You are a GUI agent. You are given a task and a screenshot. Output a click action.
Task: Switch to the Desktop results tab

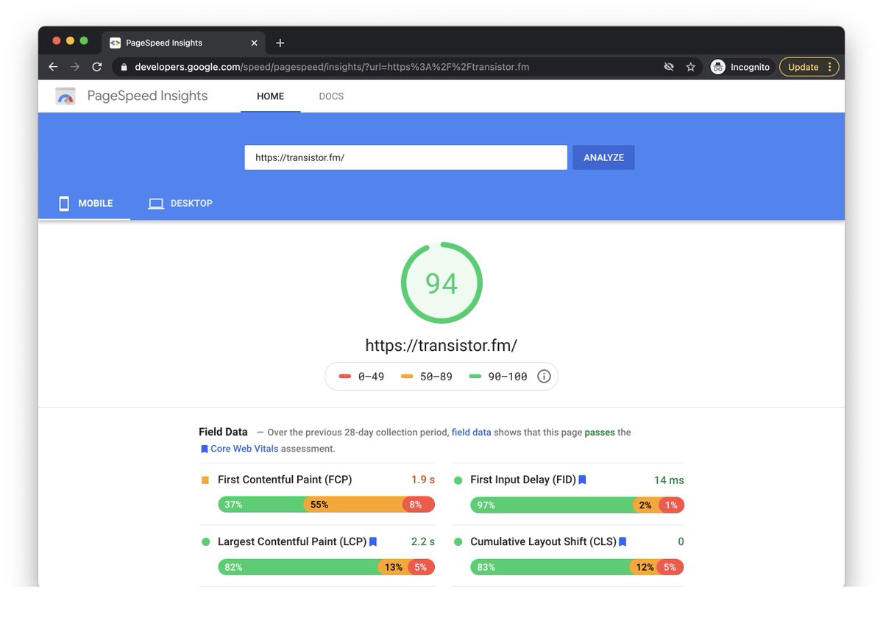[x=180, y=203]
